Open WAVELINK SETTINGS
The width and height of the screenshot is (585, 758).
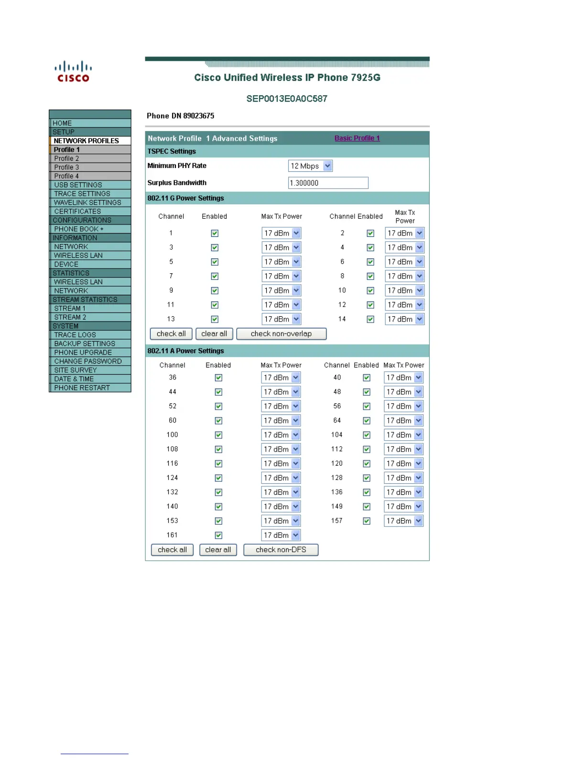[90, 202]
